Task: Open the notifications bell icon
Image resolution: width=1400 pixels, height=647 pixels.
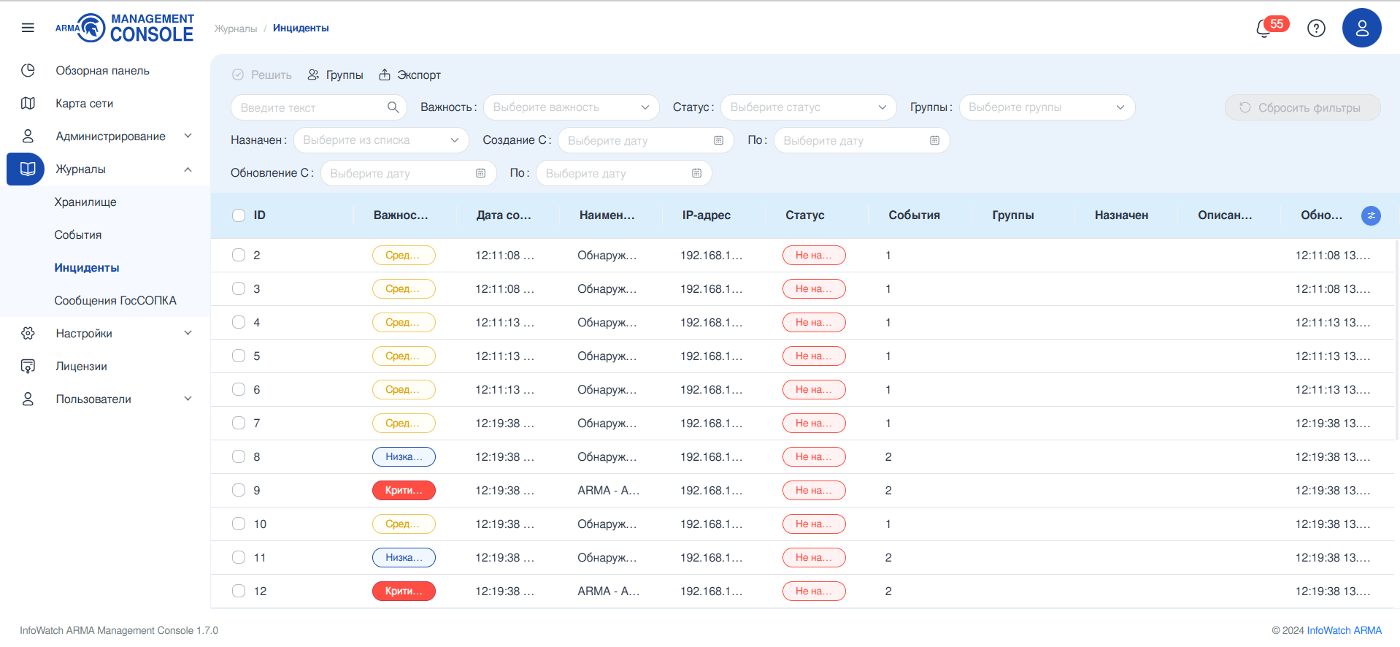Action: 1264,28
